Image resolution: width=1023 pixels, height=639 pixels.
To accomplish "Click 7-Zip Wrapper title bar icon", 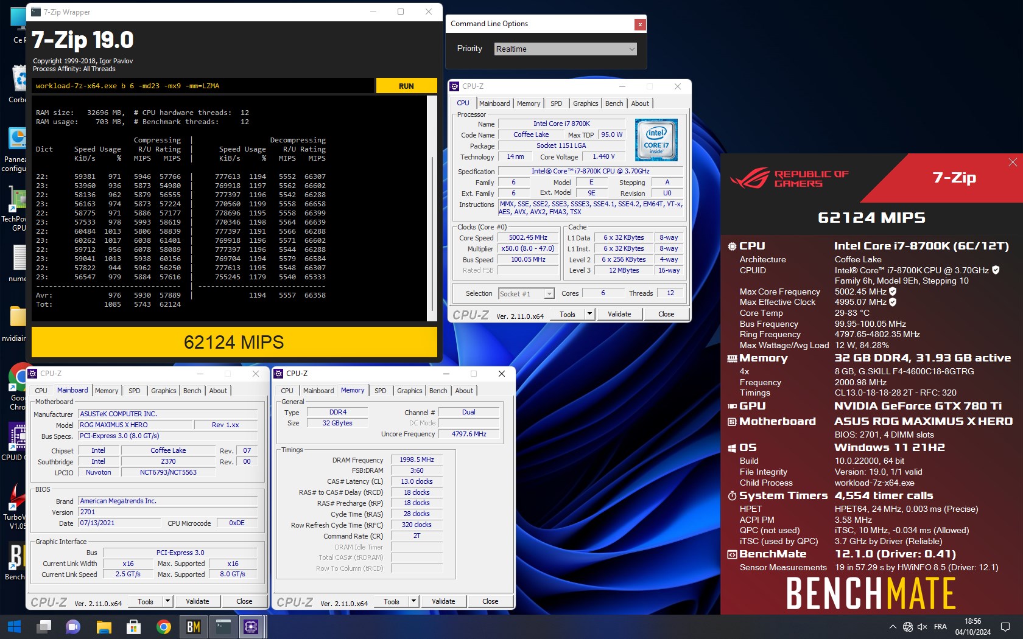I will (x=36, y=12).
